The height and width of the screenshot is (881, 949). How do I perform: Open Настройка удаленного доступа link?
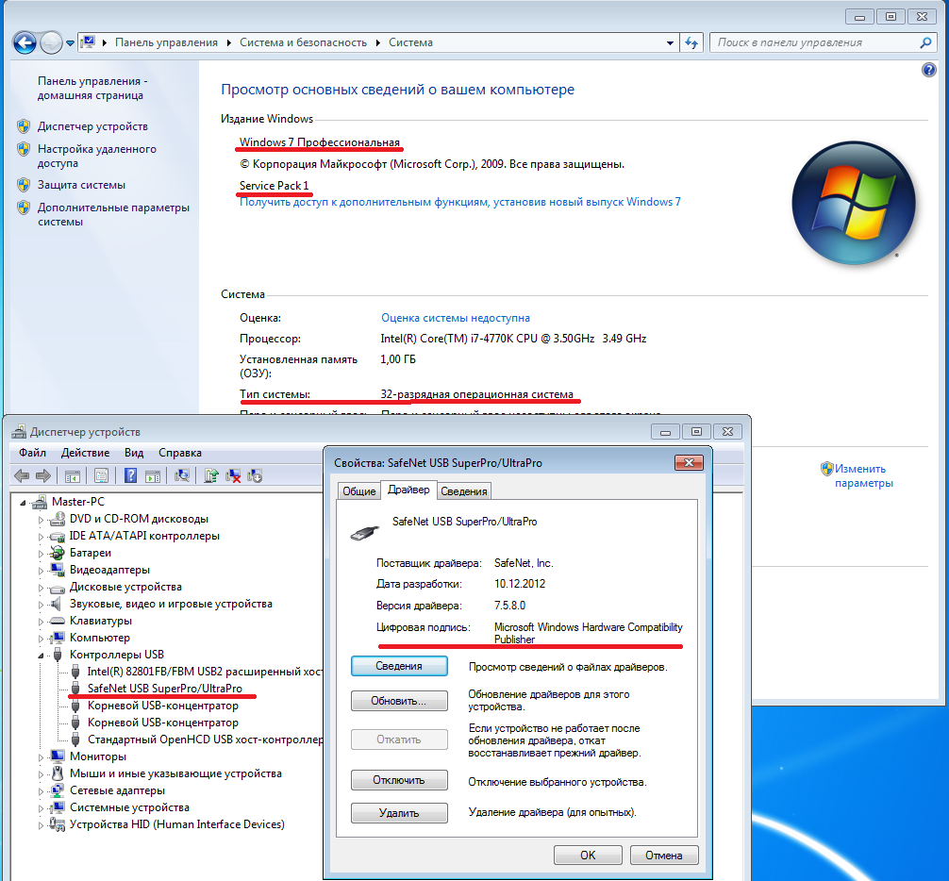point(97,157)
